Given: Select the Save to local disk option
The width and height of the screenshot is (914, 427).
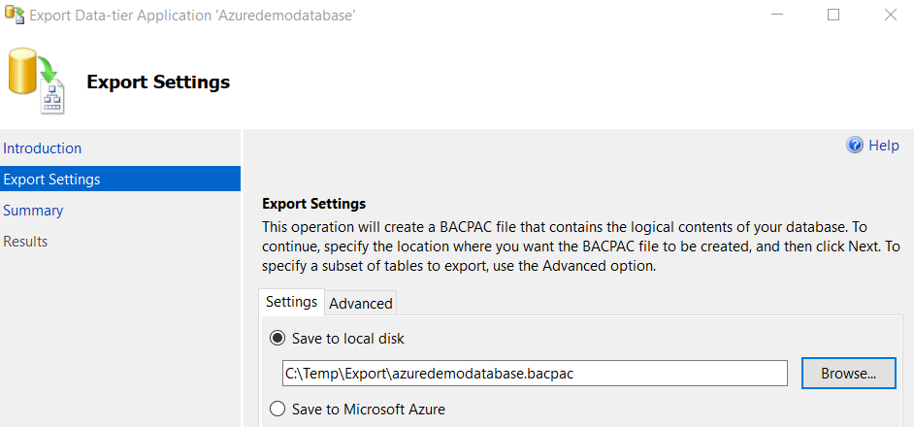Looking at the screenshot, I should pyautogui.click(x=277, y=339).
